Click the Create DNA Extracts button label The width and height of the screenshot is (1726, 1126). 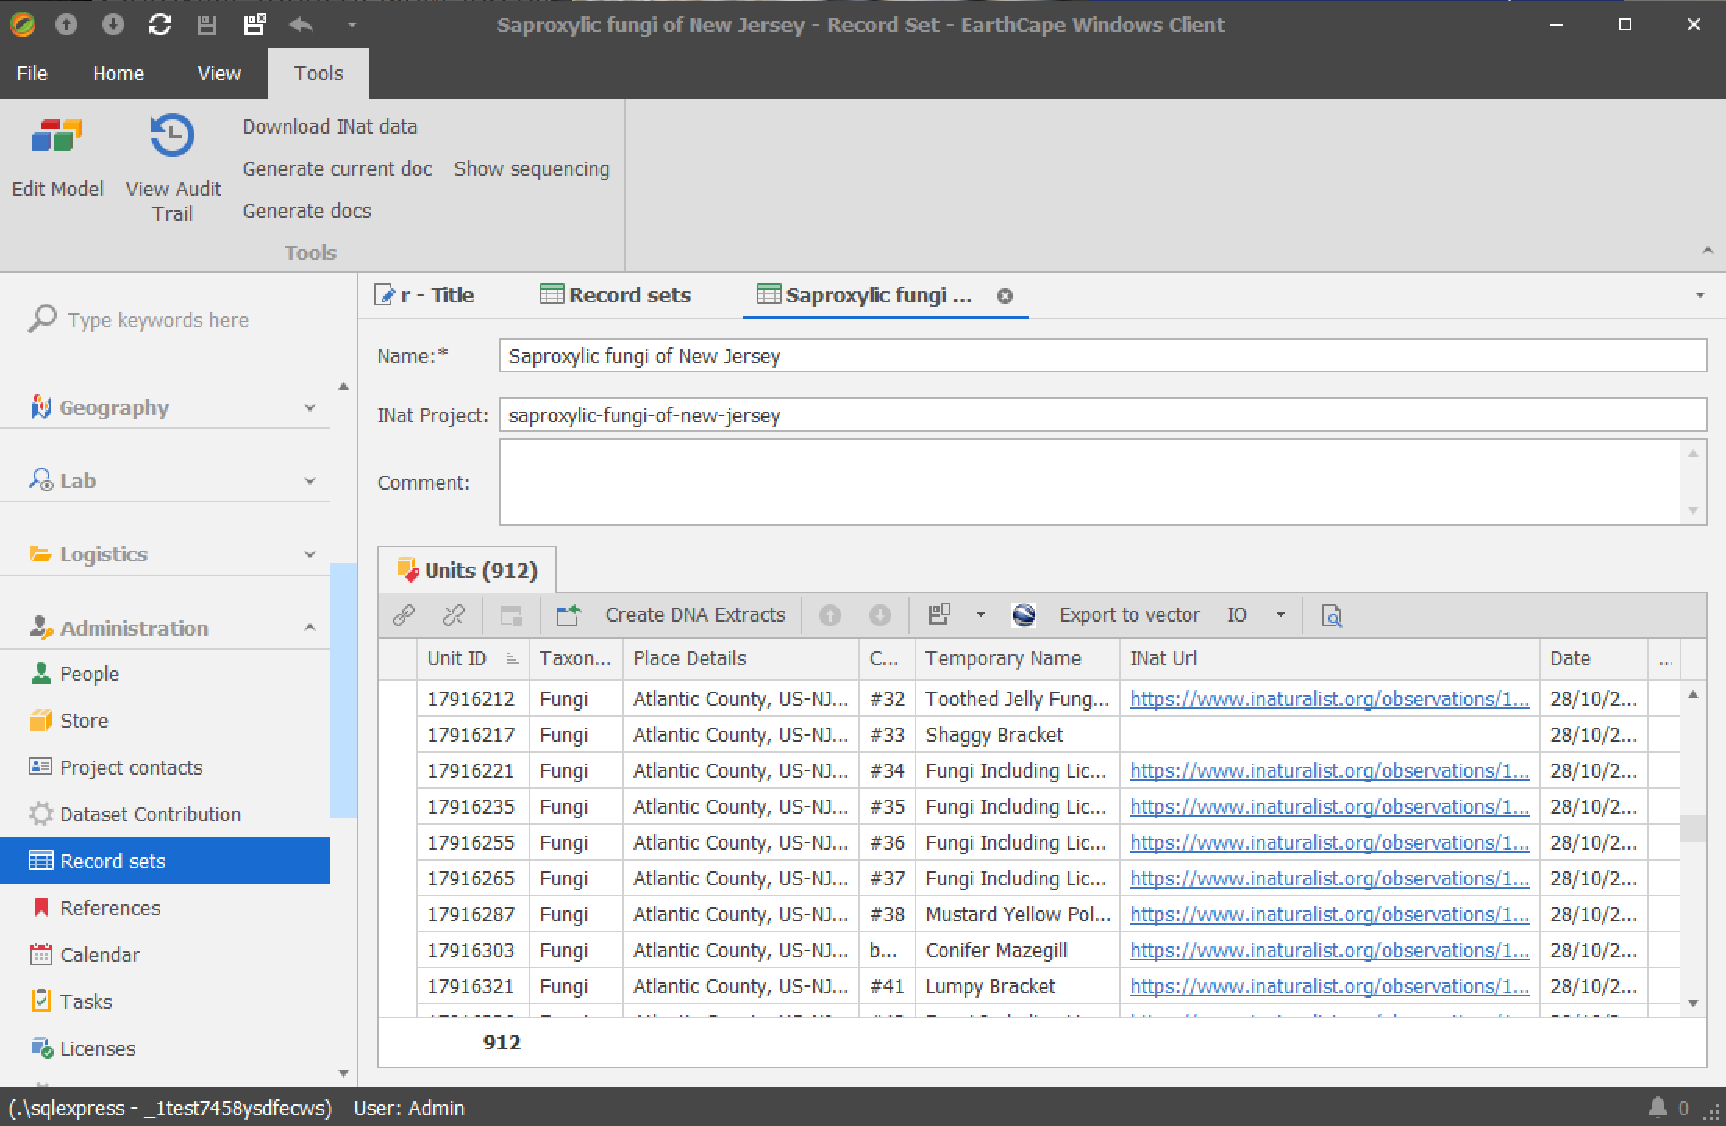(x=695, y=615)
